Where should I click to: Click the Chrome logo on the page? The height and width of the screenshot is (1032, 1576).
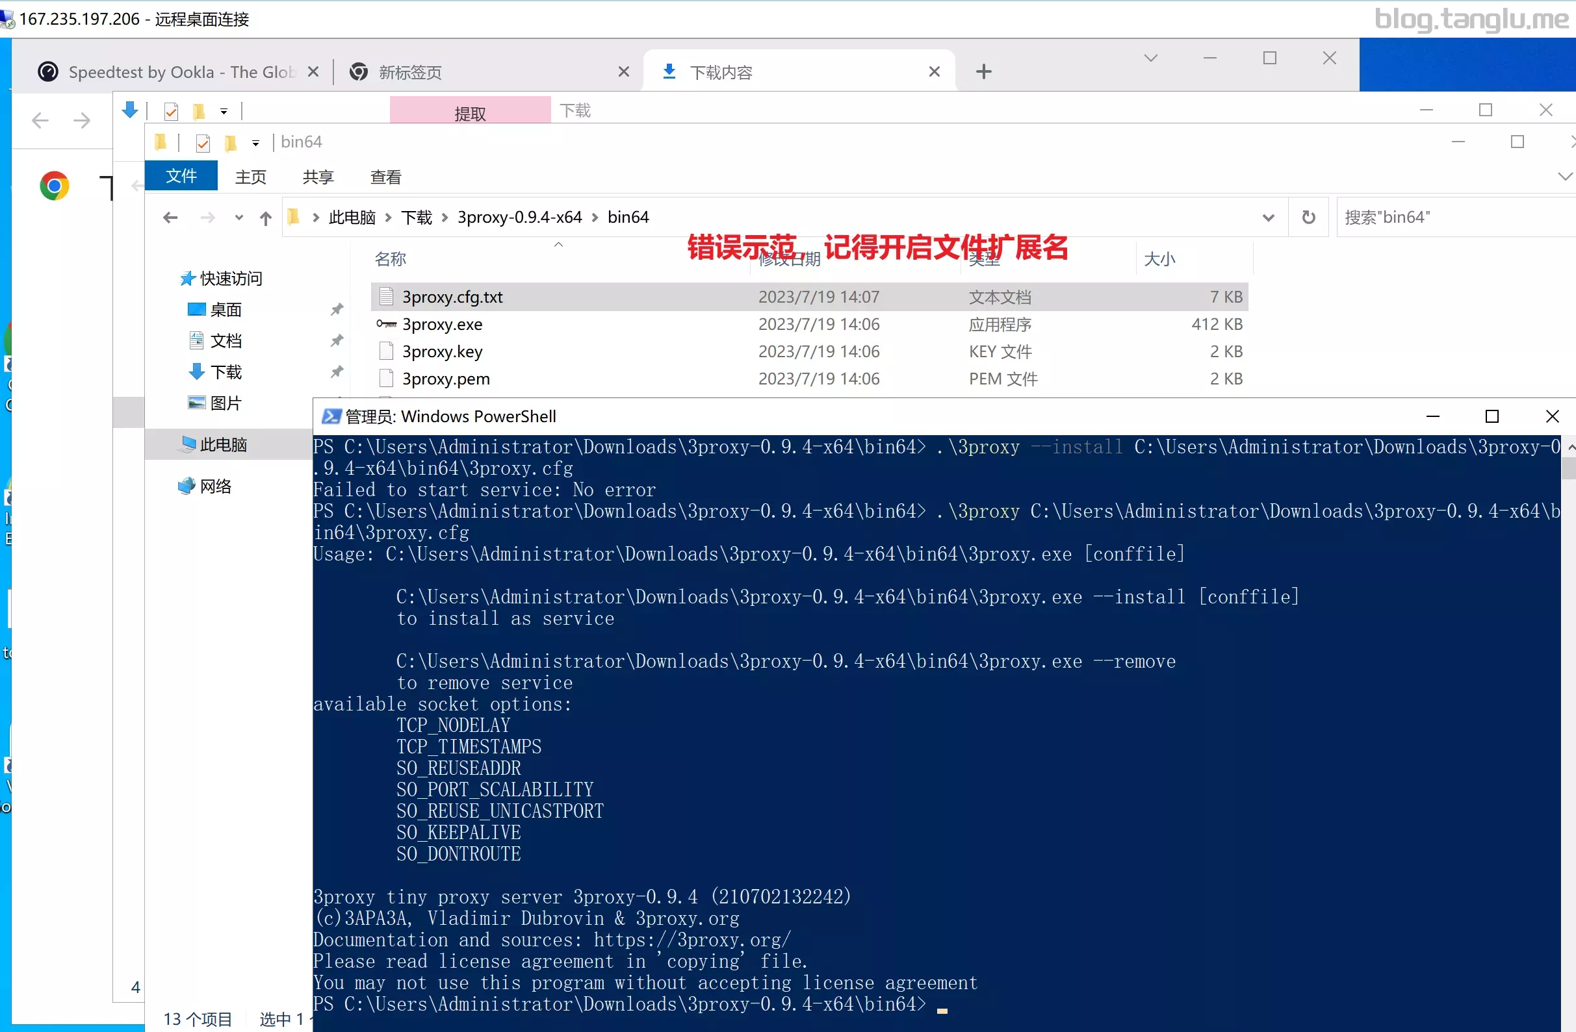(x=55, y=186)
